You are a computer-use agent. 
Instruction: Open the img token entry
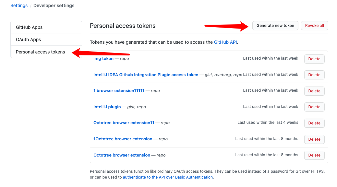103,59
